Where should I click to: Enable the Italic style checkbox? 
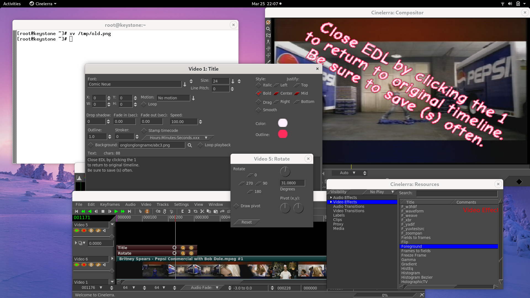click(x=258, y=85)
